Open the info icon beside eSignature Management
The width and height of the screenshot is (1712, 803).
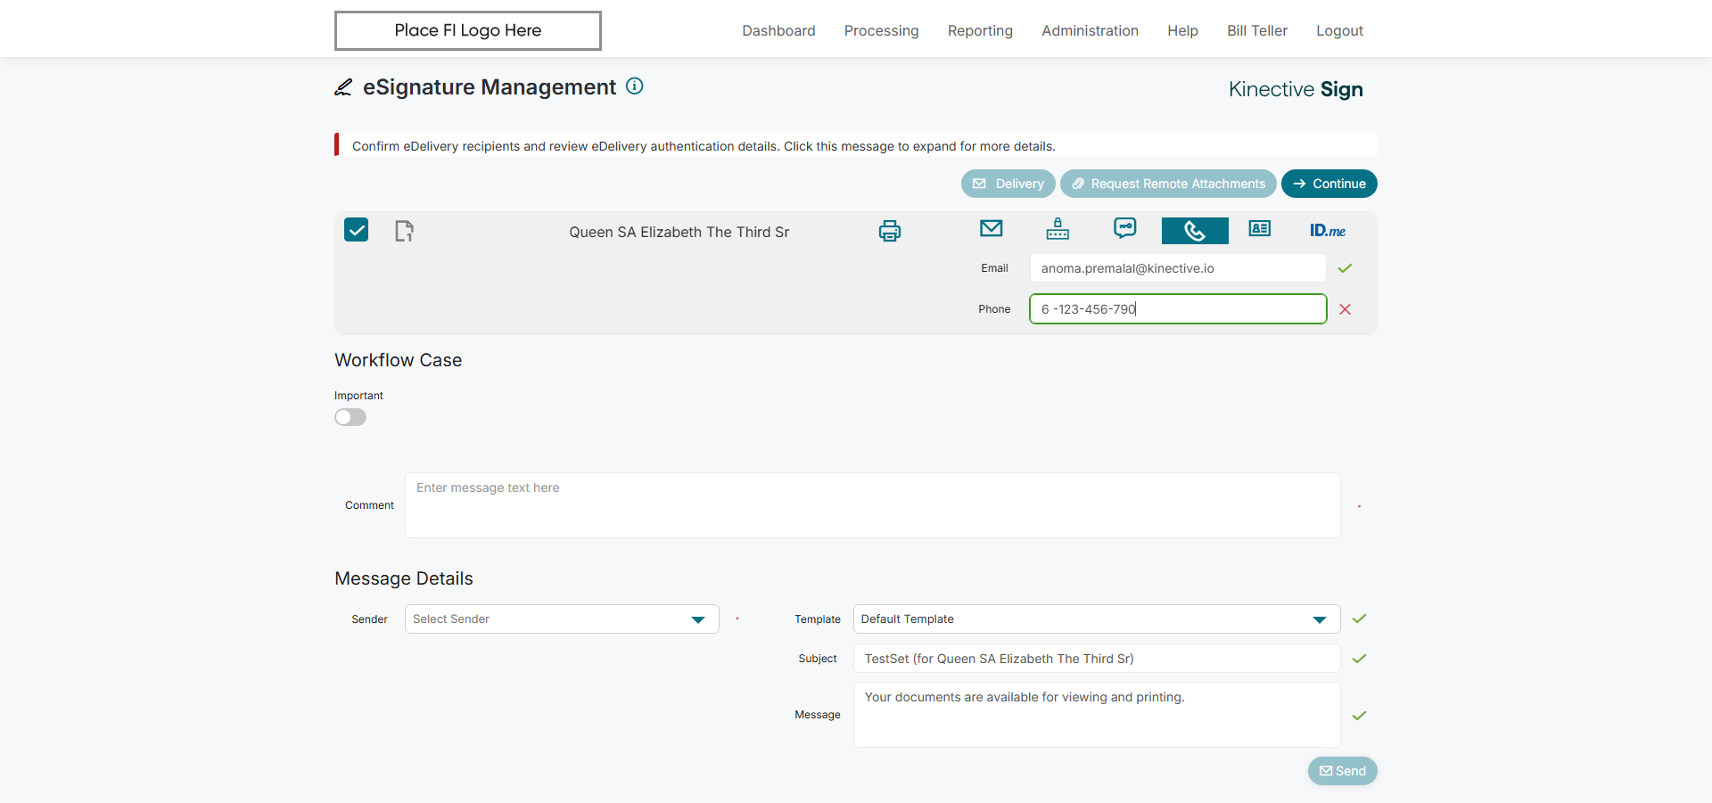(x=635, y=86)
